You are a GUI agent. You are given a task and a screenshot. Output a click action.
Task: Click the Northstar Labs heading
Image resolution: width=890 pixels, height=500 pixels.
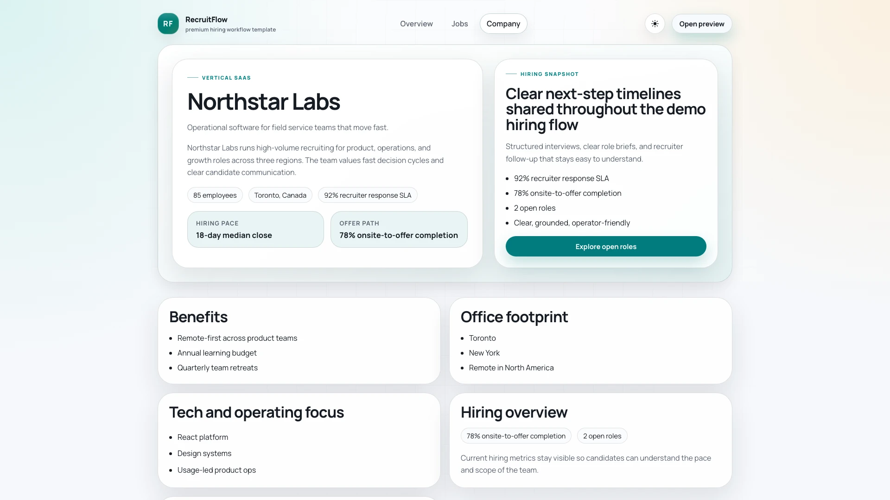point(263,101)
